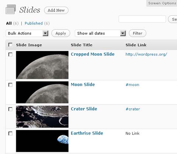
Task: Tick the select-all checkbox in the header
Action: 10,45
